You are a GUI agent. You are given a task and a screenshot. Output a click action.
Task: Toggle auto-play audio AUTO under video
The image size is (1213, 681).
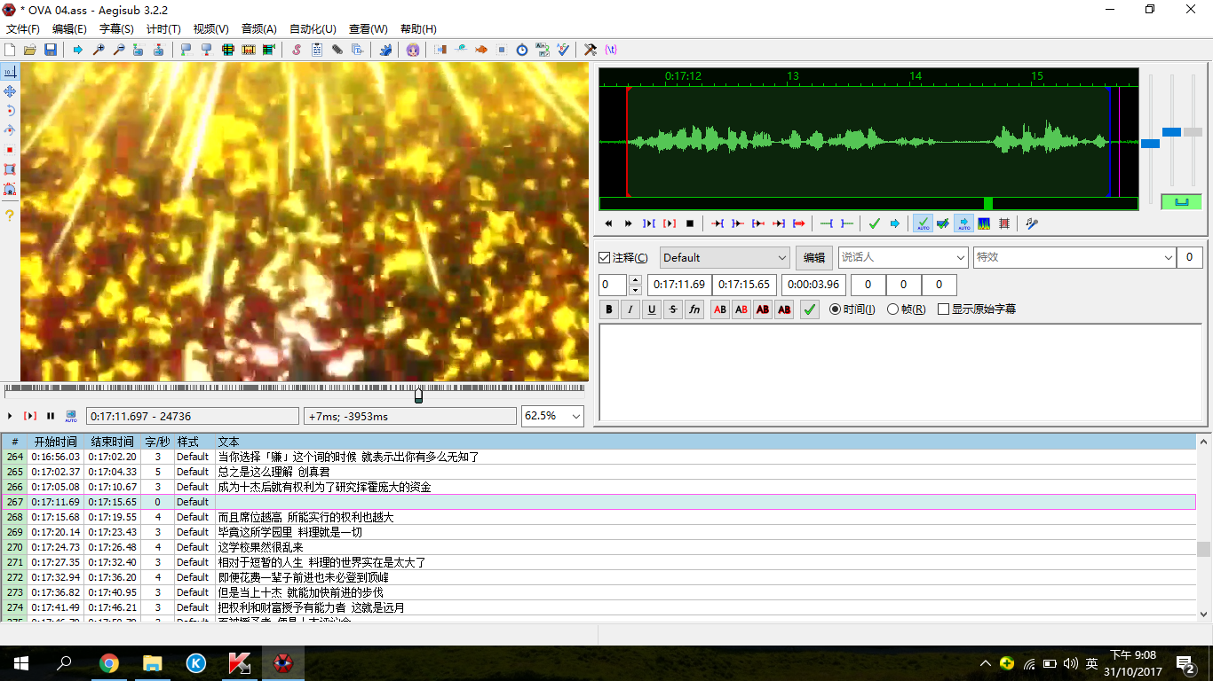(71, 416)
